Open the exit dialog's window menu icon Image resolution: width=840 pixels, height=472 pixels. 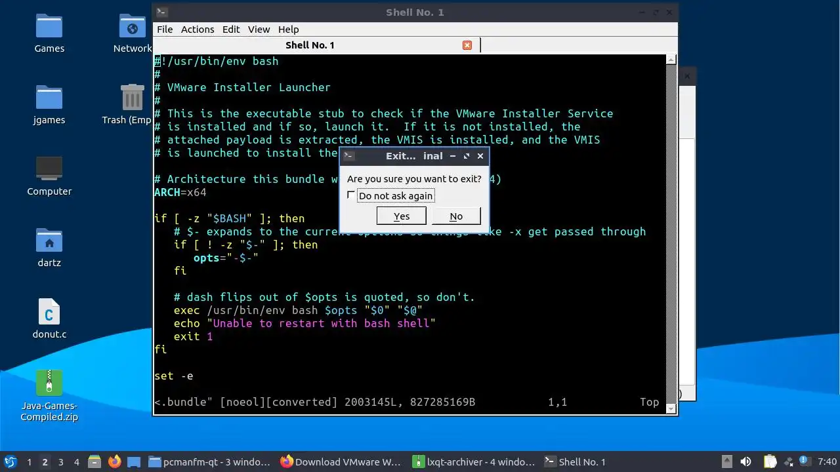(349, 156)
